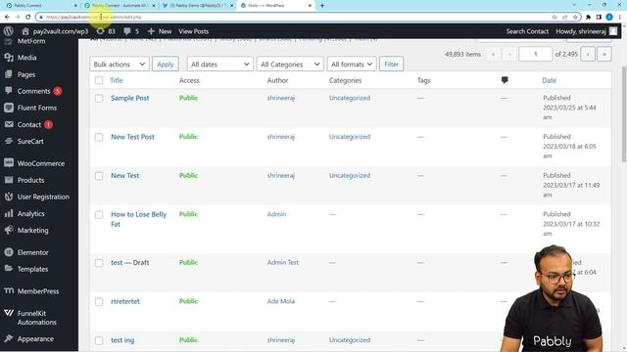Click the Comments sidebar icon
627x352 pixels.
pyautogui.click(x=9, y=91)
